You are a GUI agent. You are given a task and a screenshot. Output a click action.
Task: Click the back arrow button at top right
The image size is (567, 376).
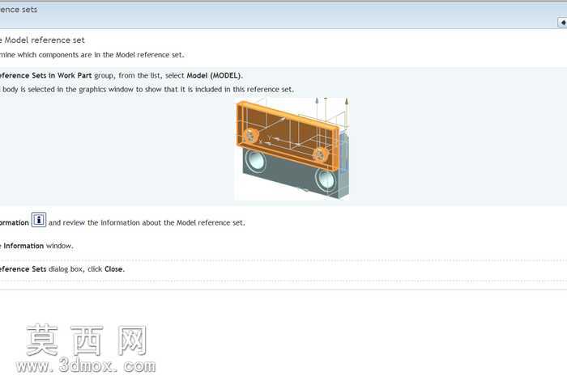(x=563, y=23)
